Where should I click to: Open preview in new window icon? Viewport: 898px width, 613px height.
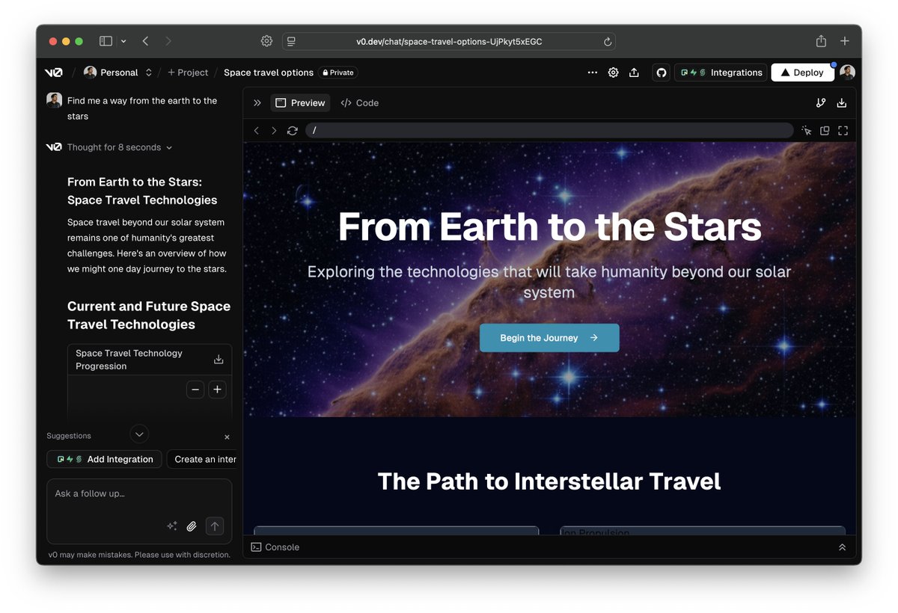point(825,131)
